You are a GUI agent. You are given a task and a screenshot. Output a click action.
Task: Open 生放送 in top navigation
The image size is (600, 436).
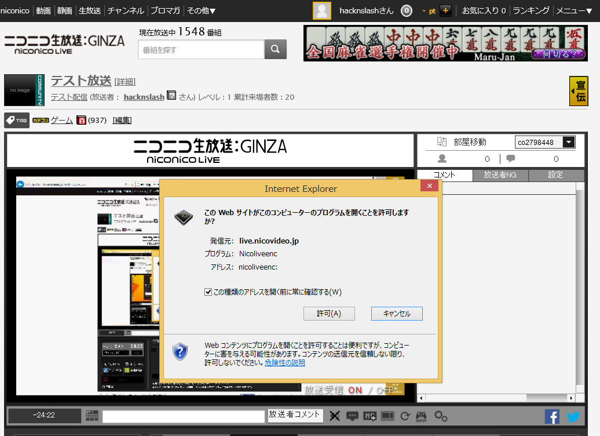point(90,11)
